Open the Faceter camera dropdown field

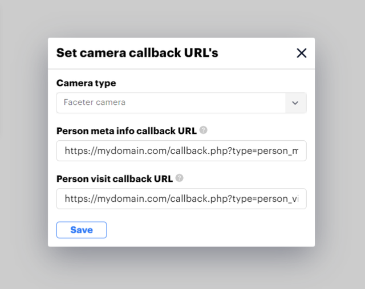point(181,103)
